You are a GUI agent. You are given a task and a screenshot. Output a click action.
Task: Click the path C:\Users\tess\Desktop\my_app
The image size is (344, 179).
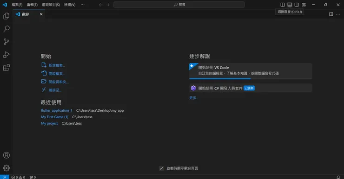coord(100,110)
